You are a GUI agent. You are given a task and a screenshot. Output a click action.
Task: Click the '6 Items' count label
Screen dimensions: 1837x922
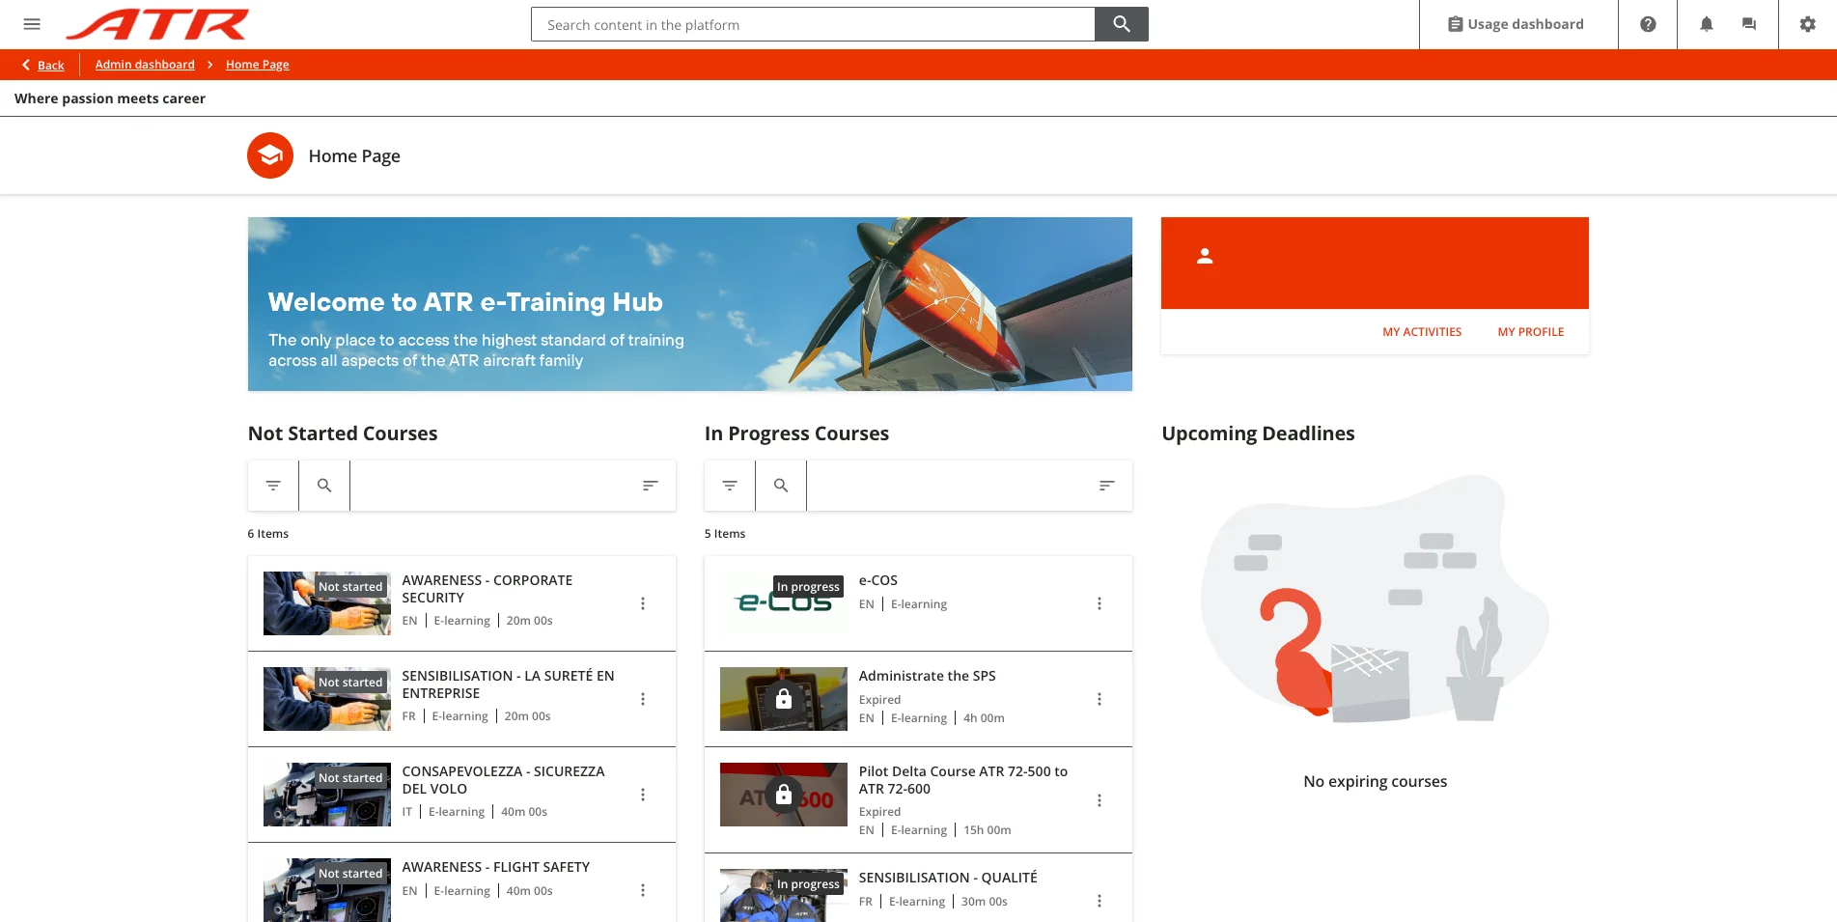point(268,534)
